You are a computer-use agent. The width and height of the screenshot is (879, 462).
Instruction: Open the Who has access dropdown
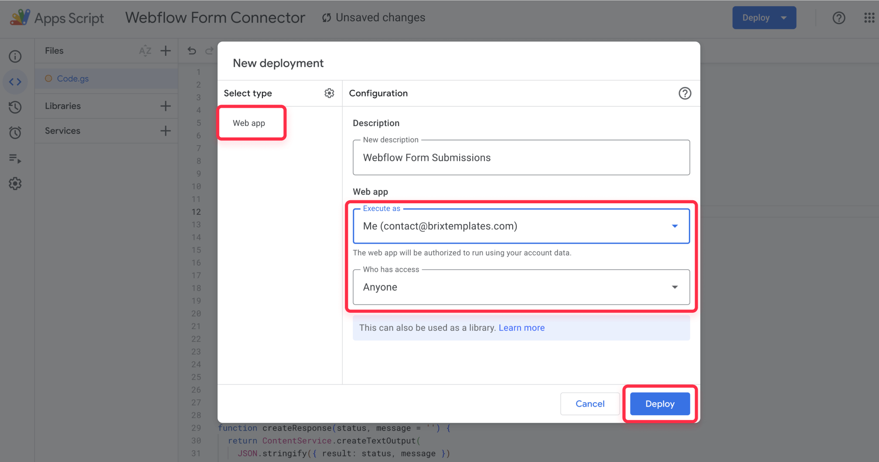click(x=521, y=287)
